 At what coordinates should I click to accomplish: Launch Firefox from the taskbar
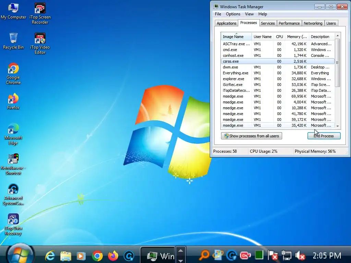coord(113,255)
